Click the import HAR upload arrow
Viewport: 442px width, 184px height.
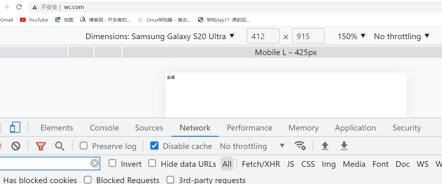(325, 146)
